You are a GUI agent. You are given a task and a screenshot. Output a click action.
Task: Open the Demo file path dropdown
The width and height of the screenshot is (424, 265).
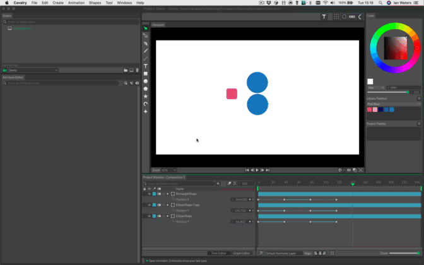click(32, 70)
